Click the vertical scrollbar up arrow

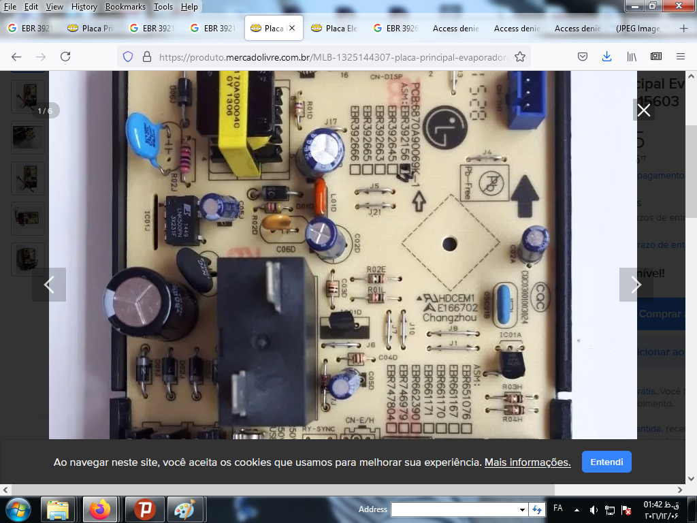[692, 76]
